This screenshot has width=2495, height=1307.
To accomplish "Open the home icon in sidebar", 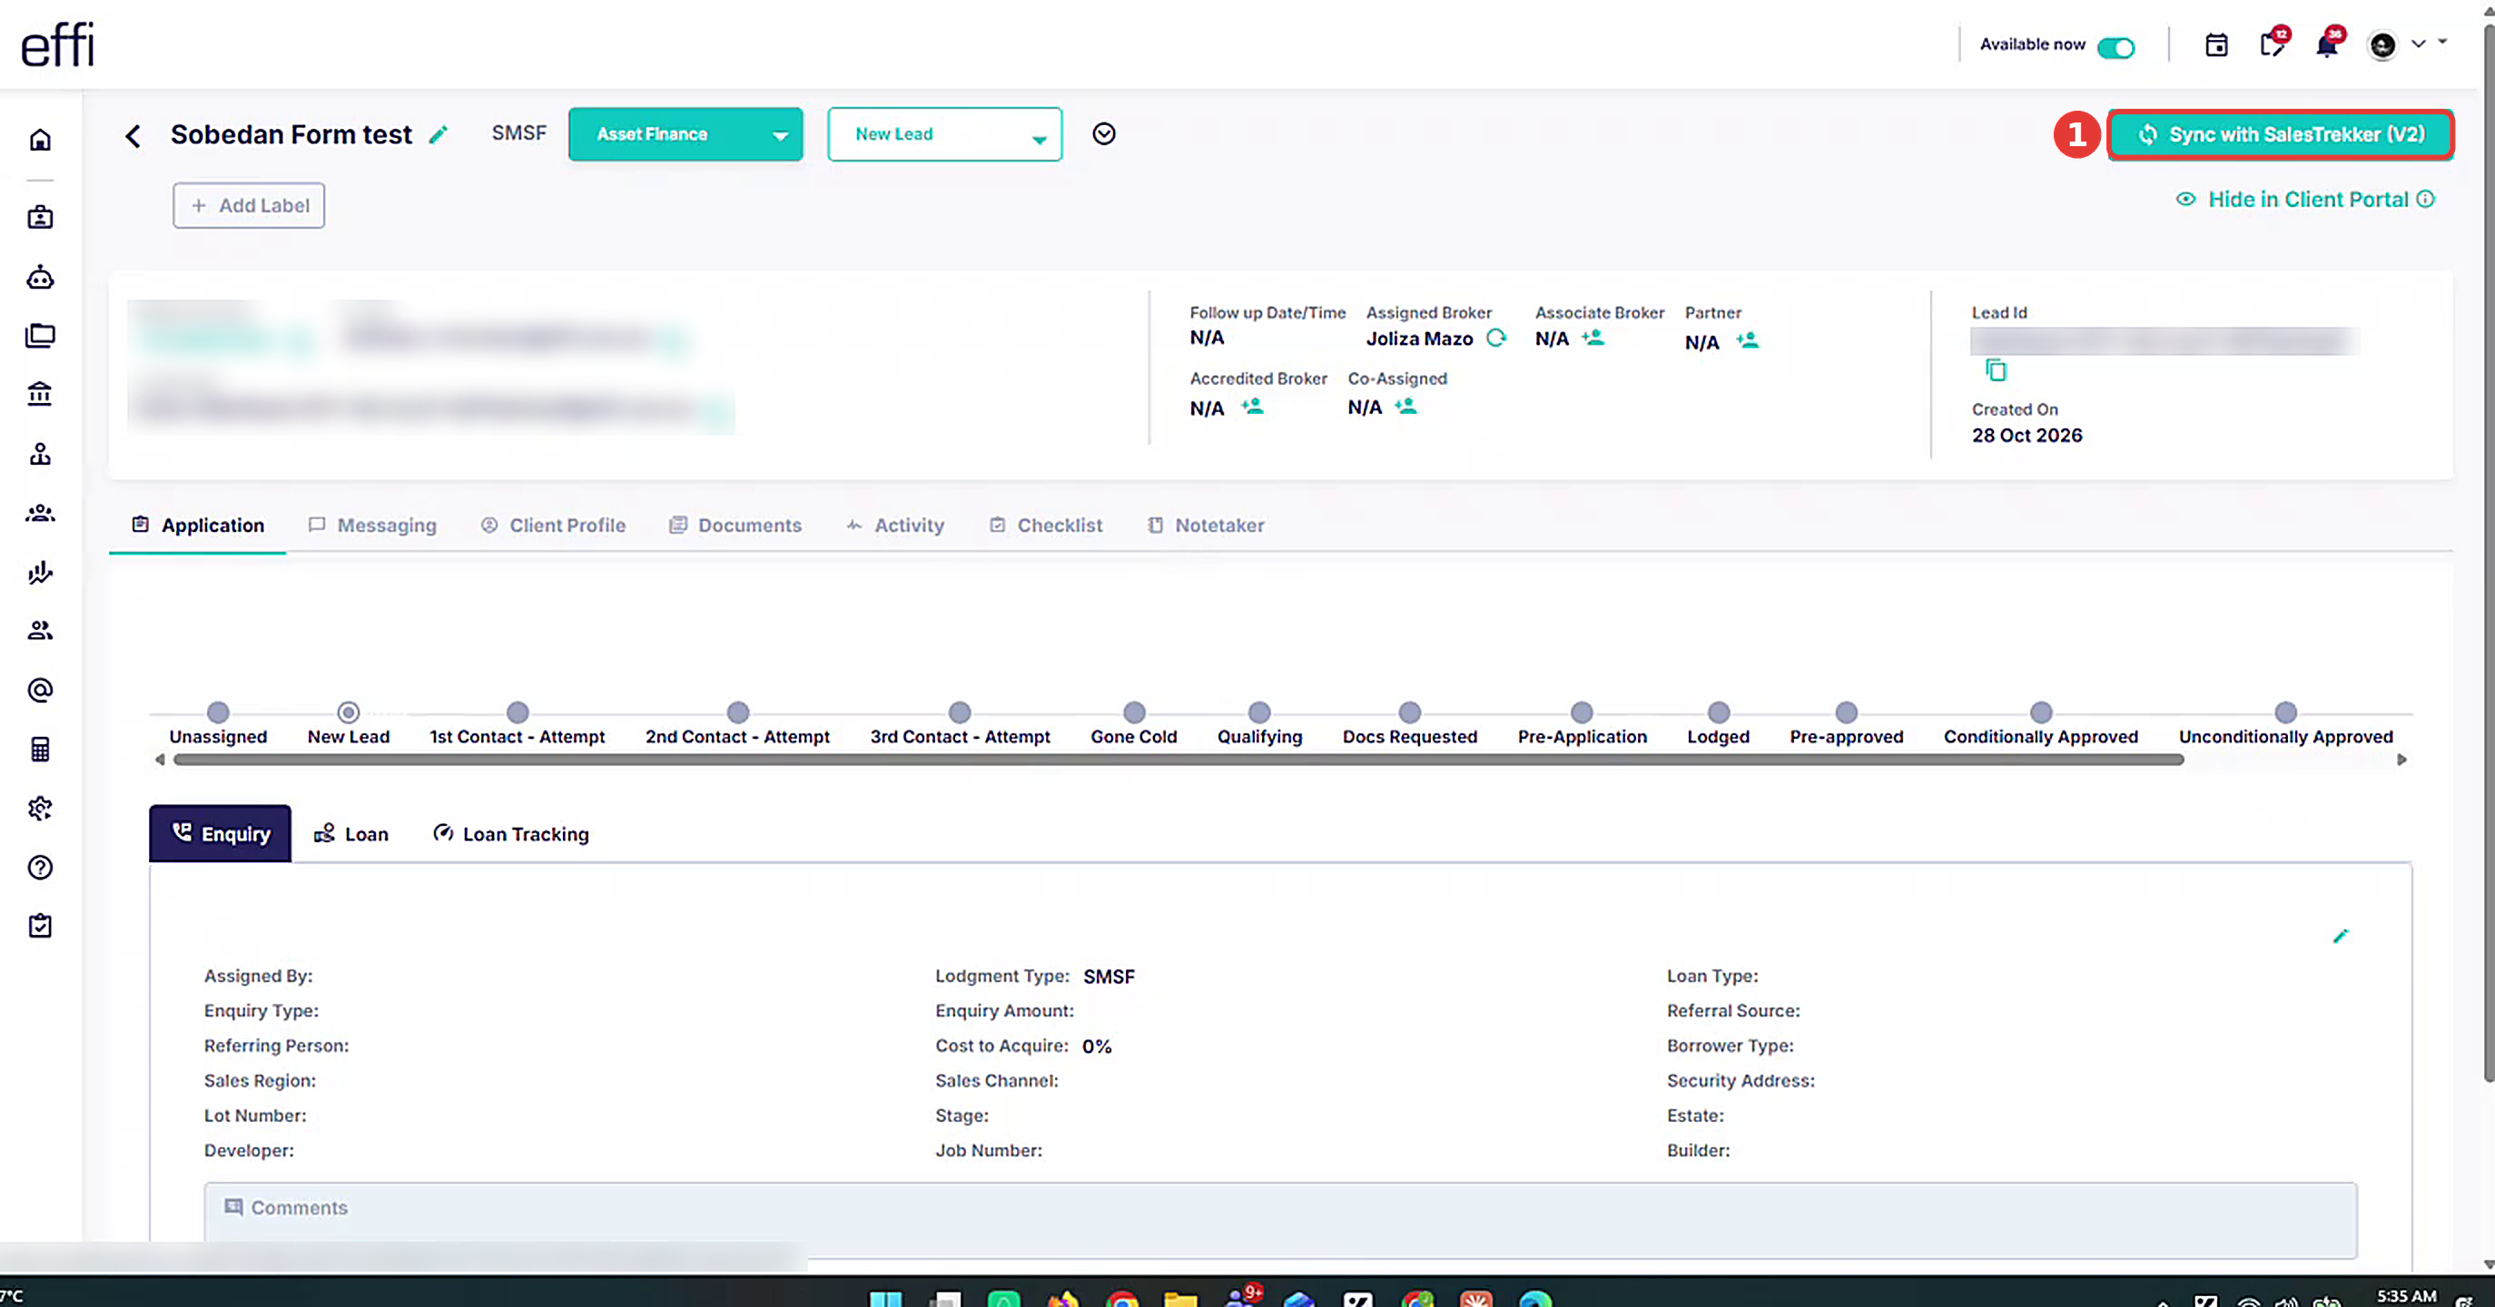I will coord(40,141).
